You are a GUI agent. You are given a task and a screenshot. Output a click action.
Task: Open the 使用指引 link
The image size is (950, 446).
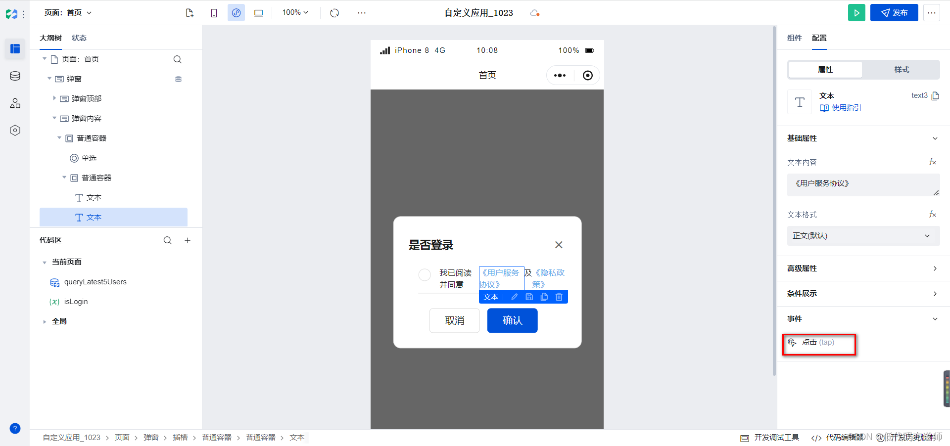click(841, 108)
